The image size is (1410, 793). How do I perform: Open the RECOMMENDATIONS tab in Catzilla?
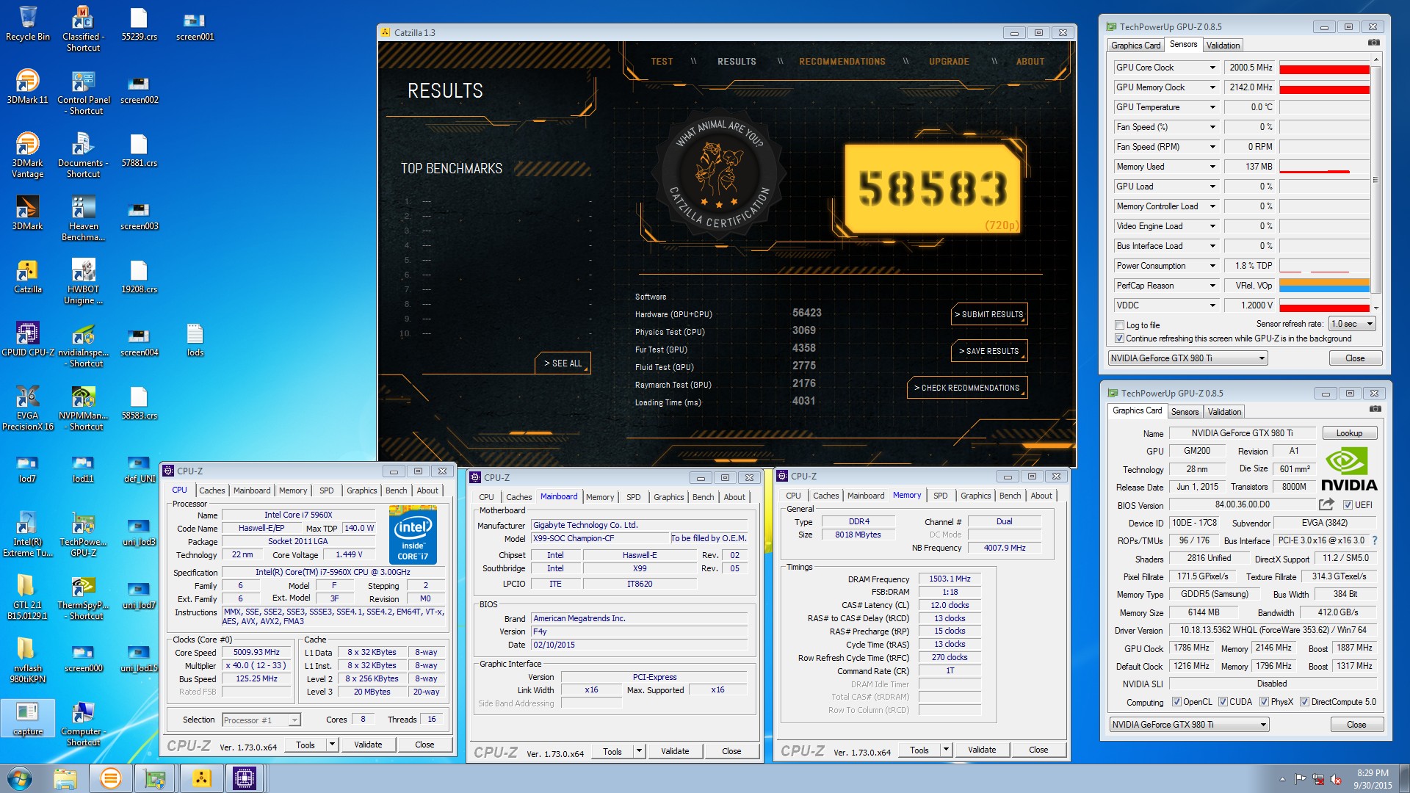(x=842, y=62)
